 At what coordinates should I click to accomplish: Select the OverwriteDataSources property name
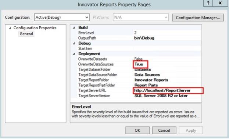coord(96,64)
